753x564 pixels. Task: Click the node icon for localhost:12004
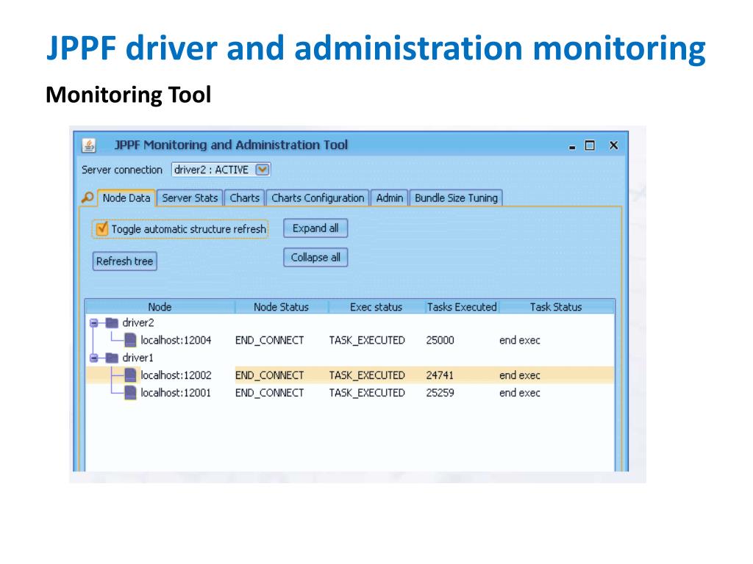[130, 340]
